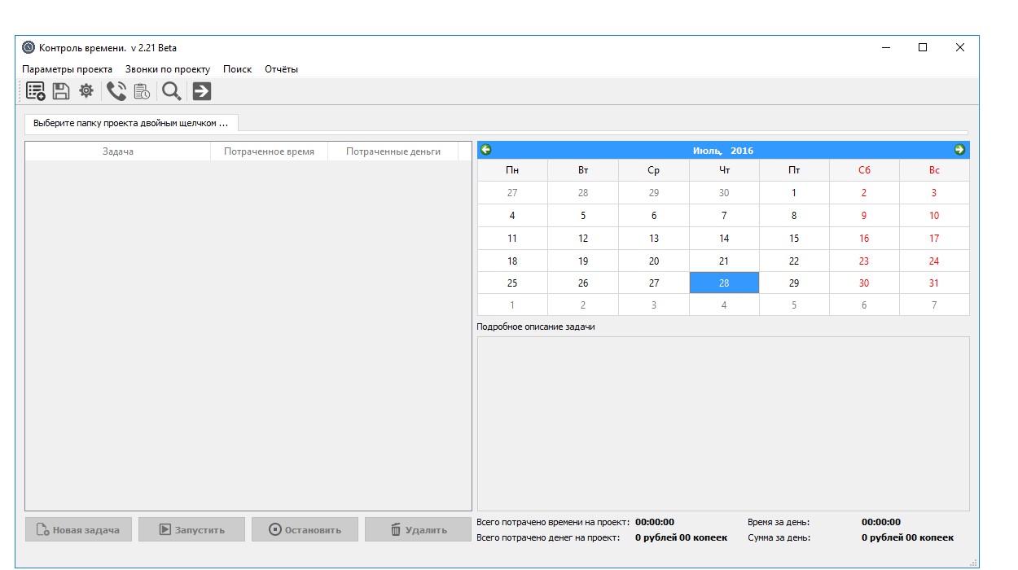
Task: Select July 22 in the calendar
Action: click(x=794, y=261)
